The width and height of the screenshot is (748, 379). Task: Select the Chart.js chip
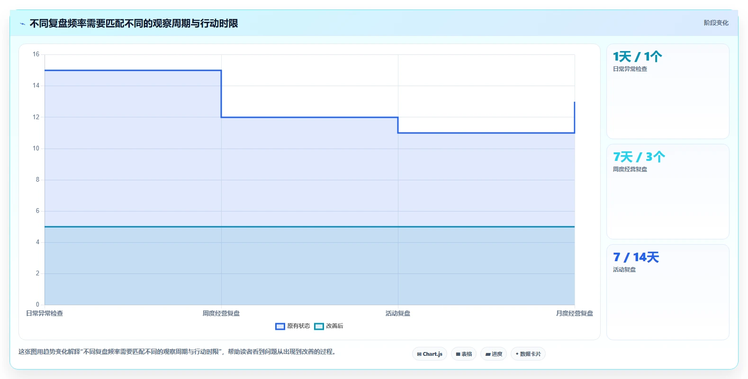point(430,354)
